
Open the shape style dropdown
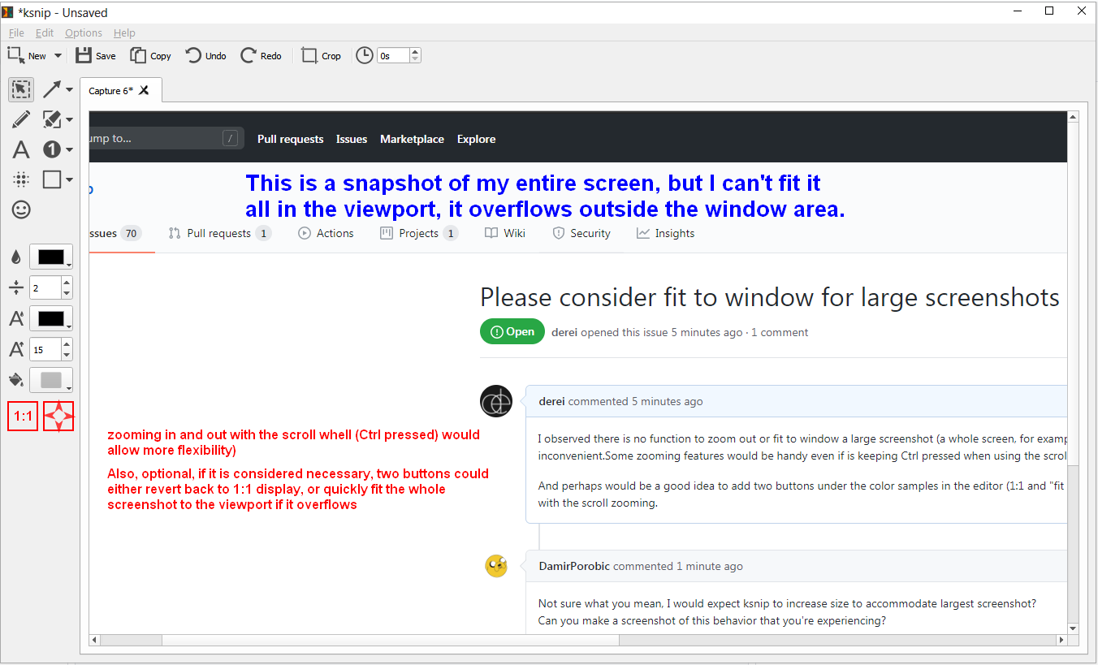(68, 179)
